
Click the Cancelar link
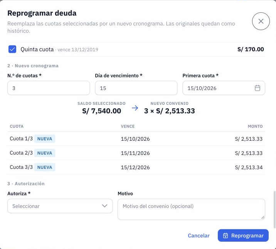199,236
